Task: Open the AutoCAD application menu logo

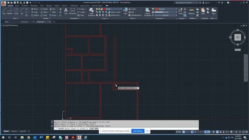Action: click(x=4, y=3)
